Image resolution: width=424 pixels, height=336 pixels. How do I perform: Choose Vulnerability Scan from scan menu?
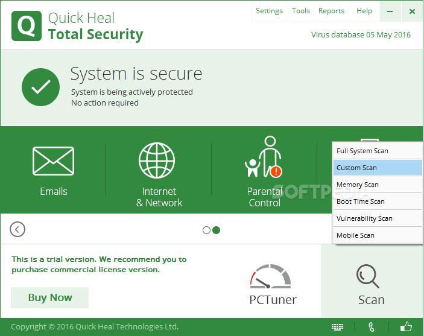tap(378, 218)
